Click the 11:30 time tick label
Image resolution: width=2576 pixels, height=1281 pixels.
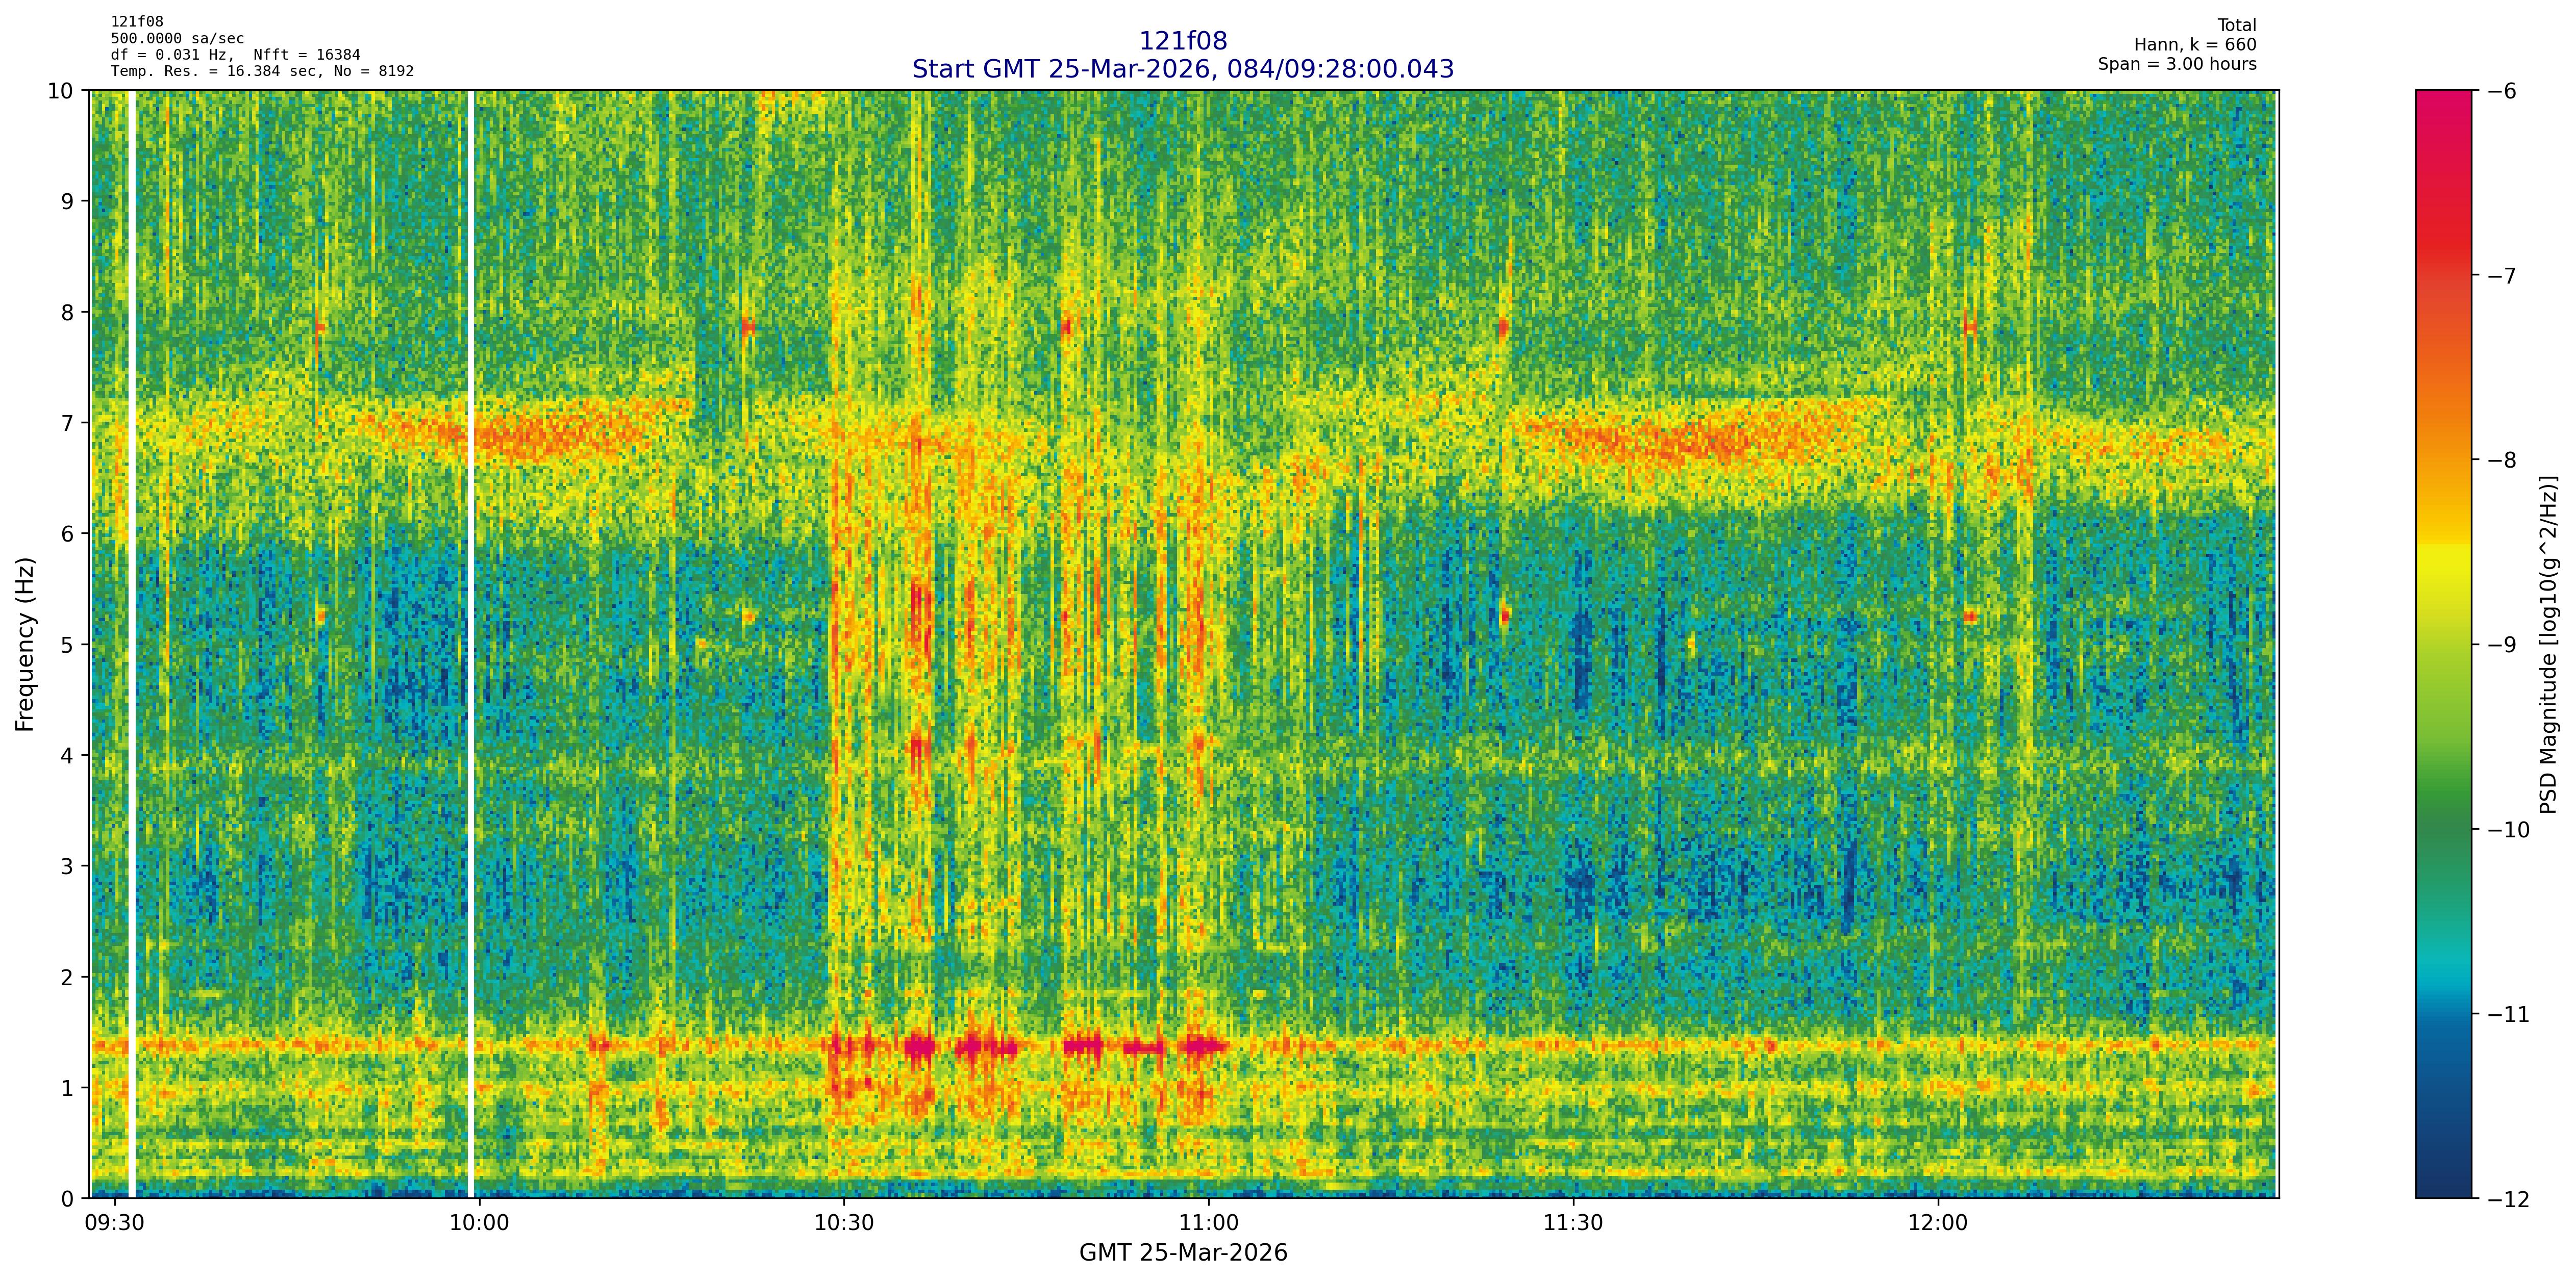click(1573, 1224)
